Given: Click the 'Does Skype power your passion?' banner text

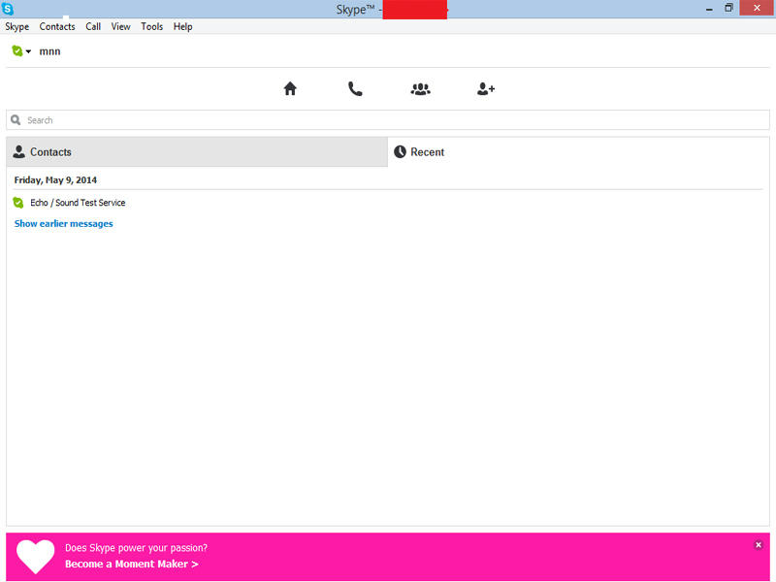Looking at the screenshot, I should click(x=136, y=548).
